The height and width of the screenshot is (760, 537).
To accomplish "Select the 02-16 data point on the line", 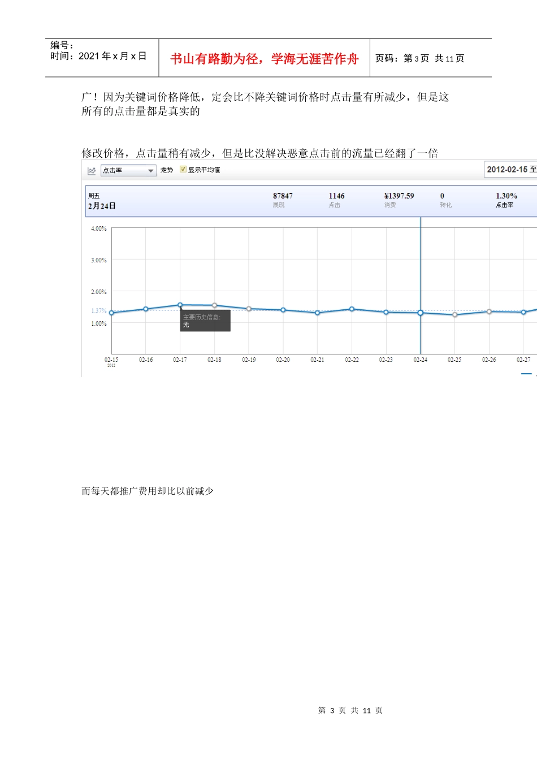I will pos(146,309).
